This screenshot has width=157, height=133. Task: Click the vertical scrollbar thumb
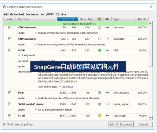(x=150, y=46)
